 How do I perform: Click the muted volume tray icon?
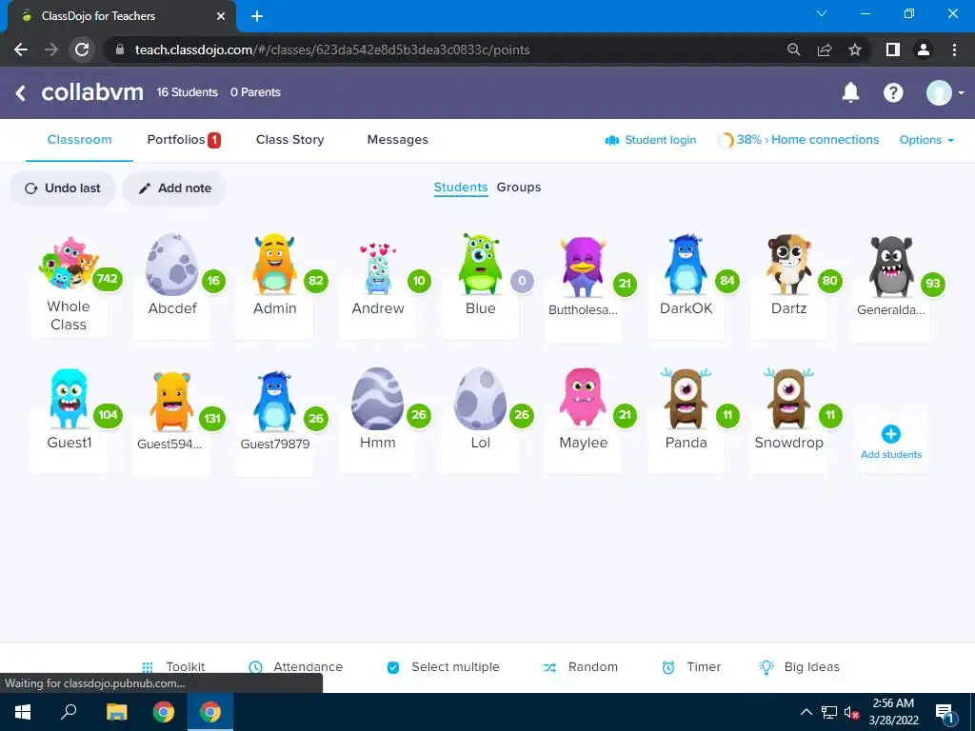pos(850,712)
